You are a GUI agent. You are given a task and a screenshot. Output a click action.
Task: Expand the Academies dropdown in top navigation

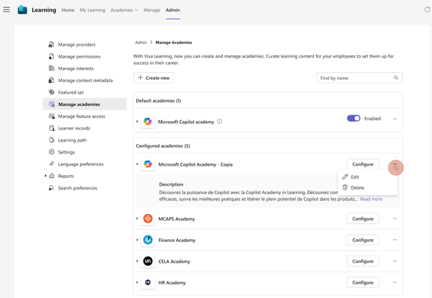[124, 10]
